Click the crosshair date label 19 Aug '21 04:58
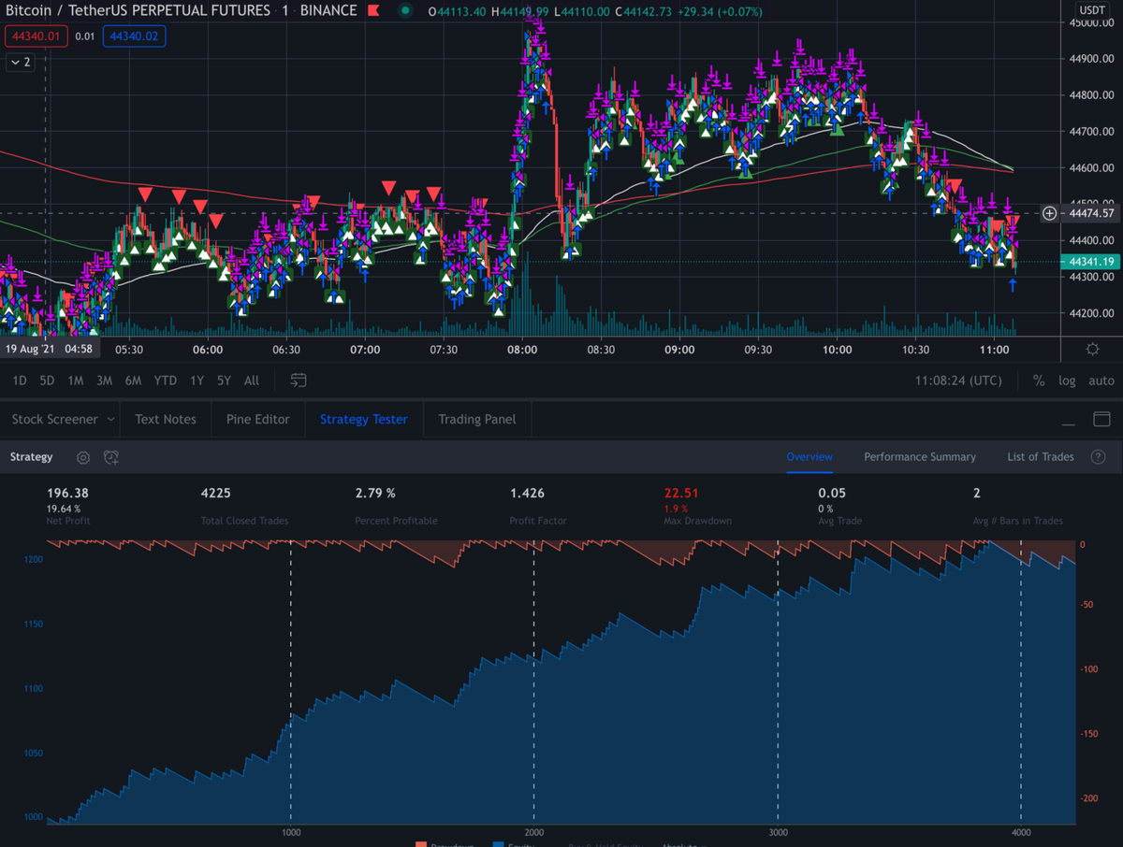This screenshot has width=1123, height=847. (49, 349)
